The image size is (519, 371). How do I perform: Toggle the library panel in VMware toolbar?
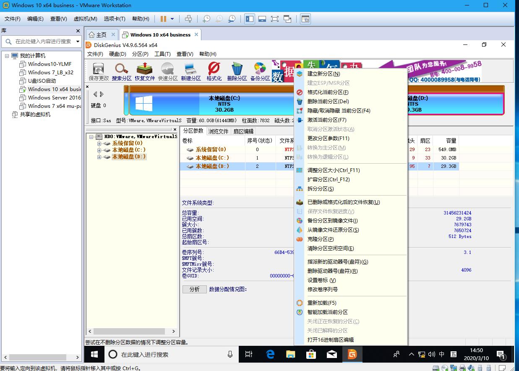pos(249,18)
